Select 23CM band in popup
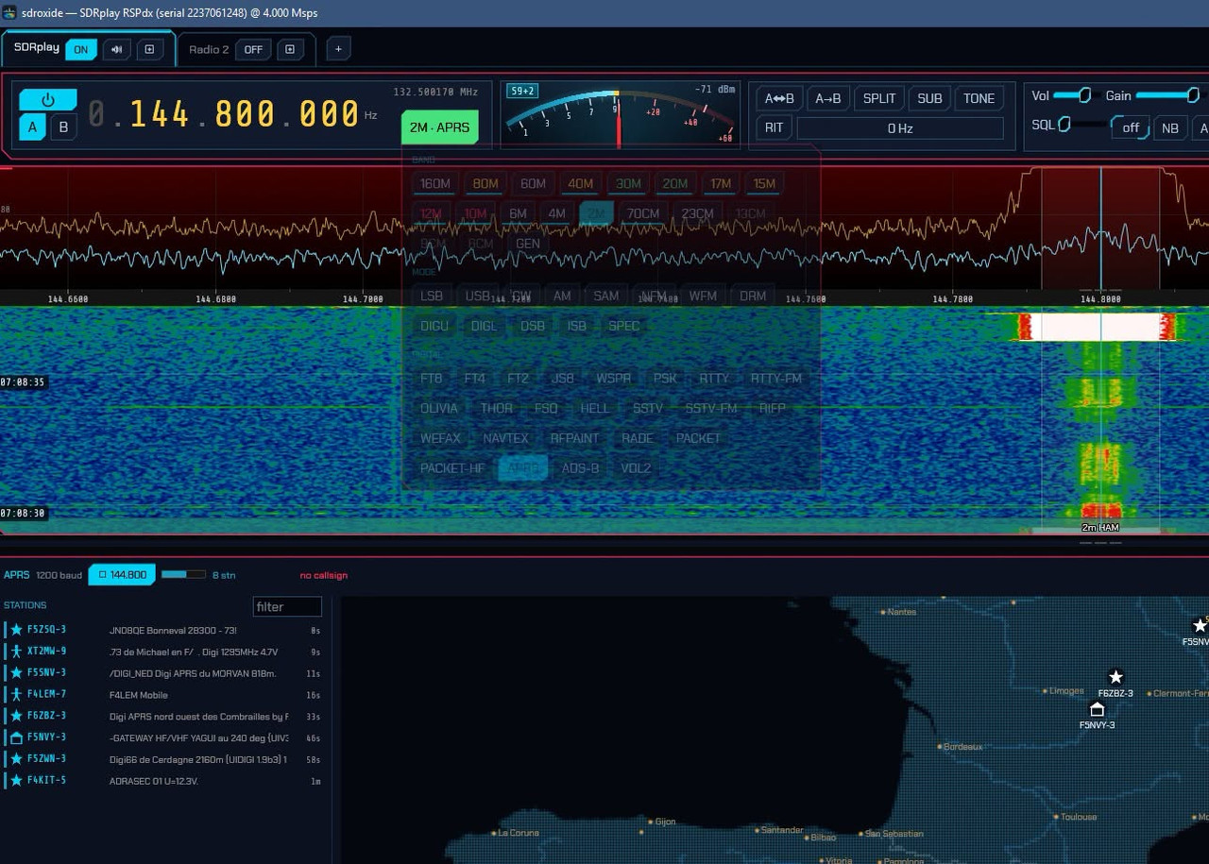The width and height of the screenshot is (1209, 864). [x=697, y=213]
